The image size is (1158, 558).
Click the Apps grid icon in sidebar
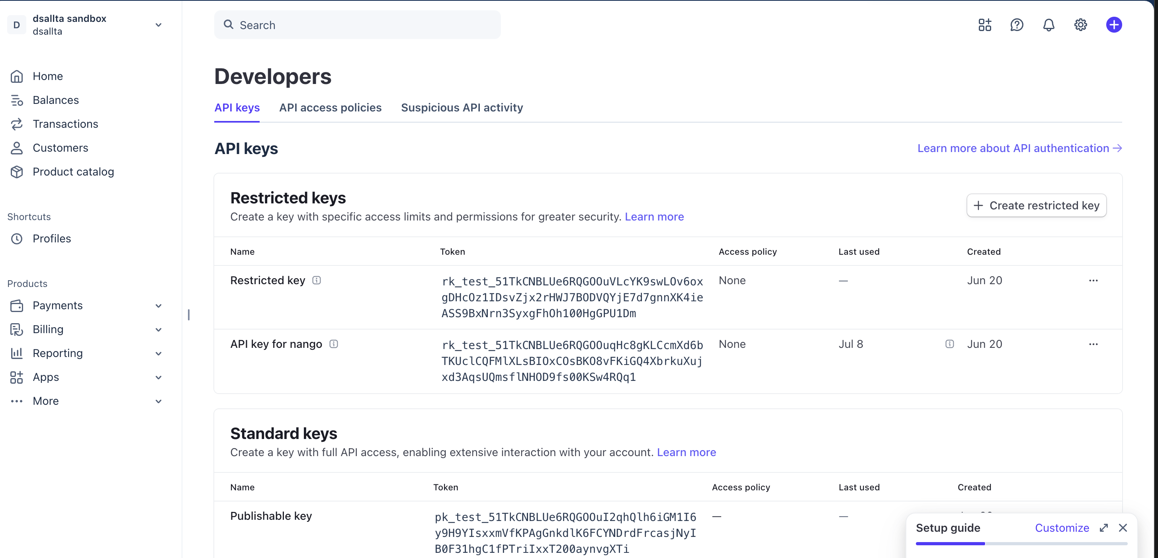17,377
